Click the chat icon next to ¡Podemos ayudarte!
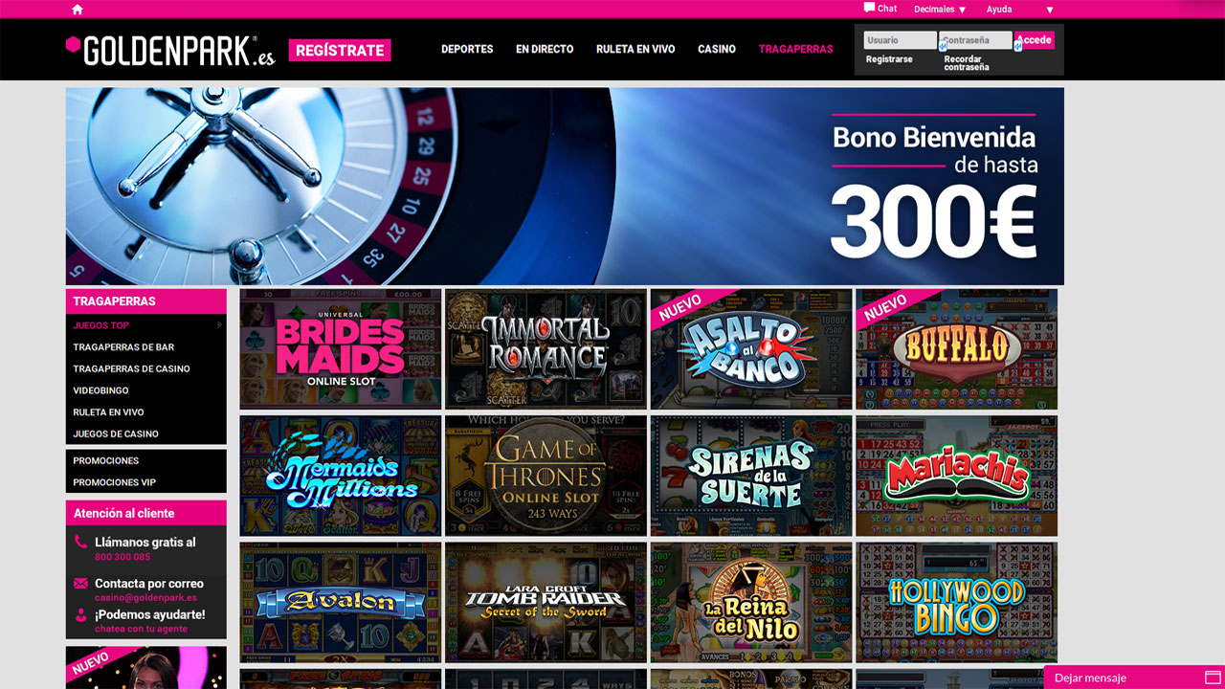 pos(80,614)
